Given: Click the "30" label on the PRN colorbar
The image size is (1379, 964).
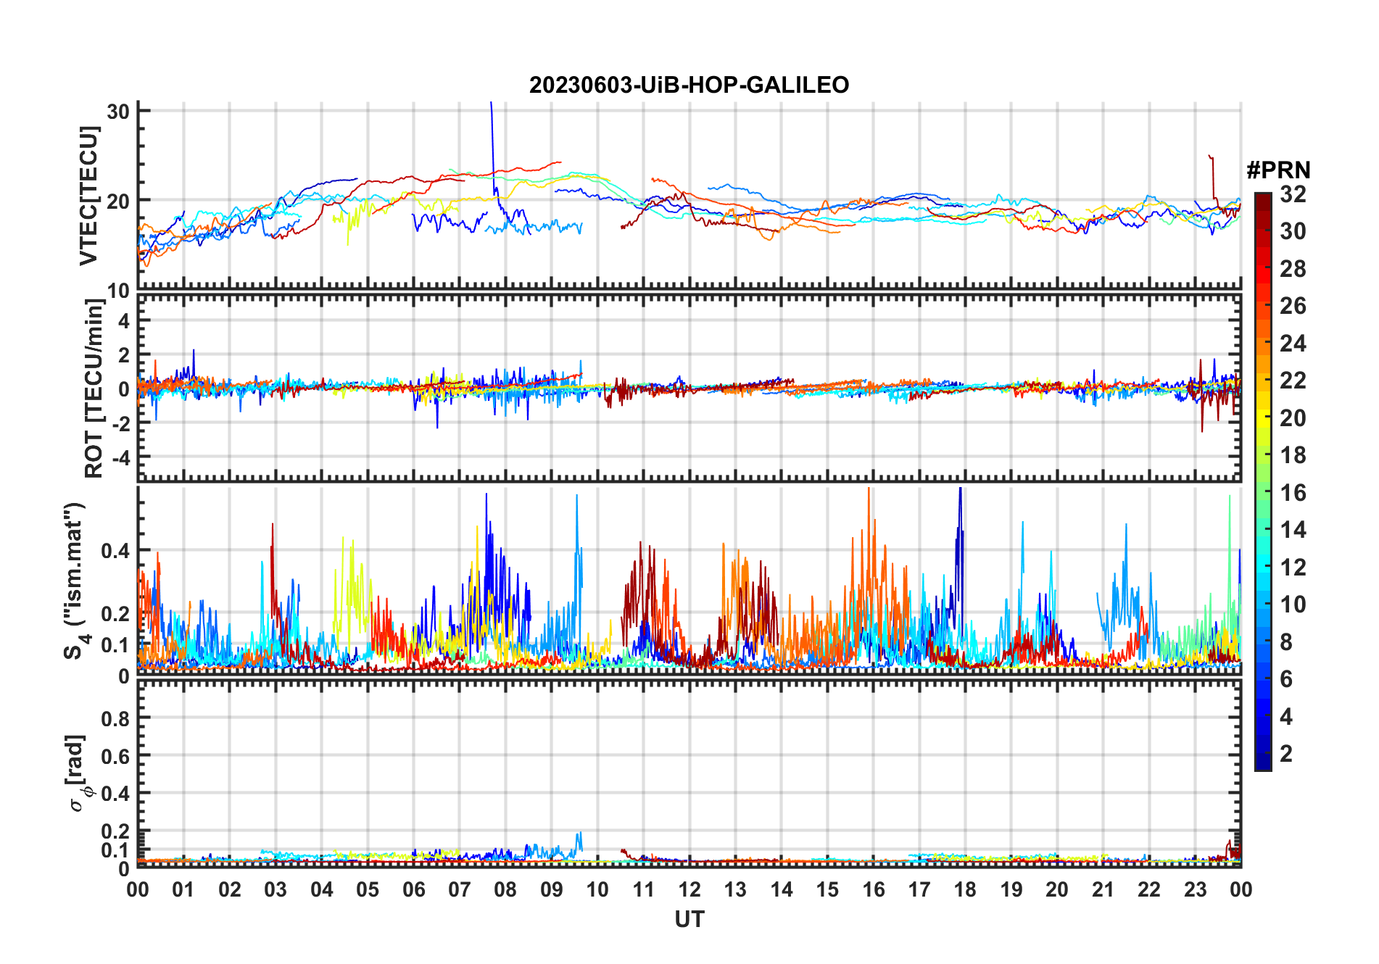Looking at the screenshot, I should (x=1293, y=231).
